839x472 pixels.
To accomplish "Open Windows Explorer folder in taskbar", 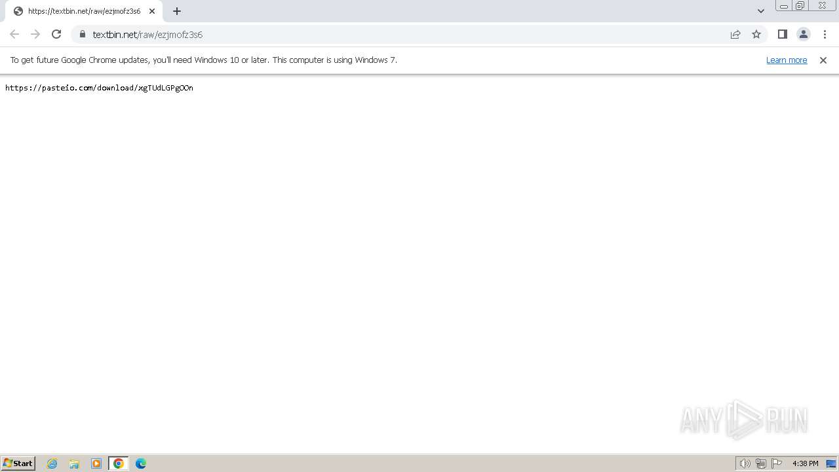I will pyautogui.click(x=74, y=463).
